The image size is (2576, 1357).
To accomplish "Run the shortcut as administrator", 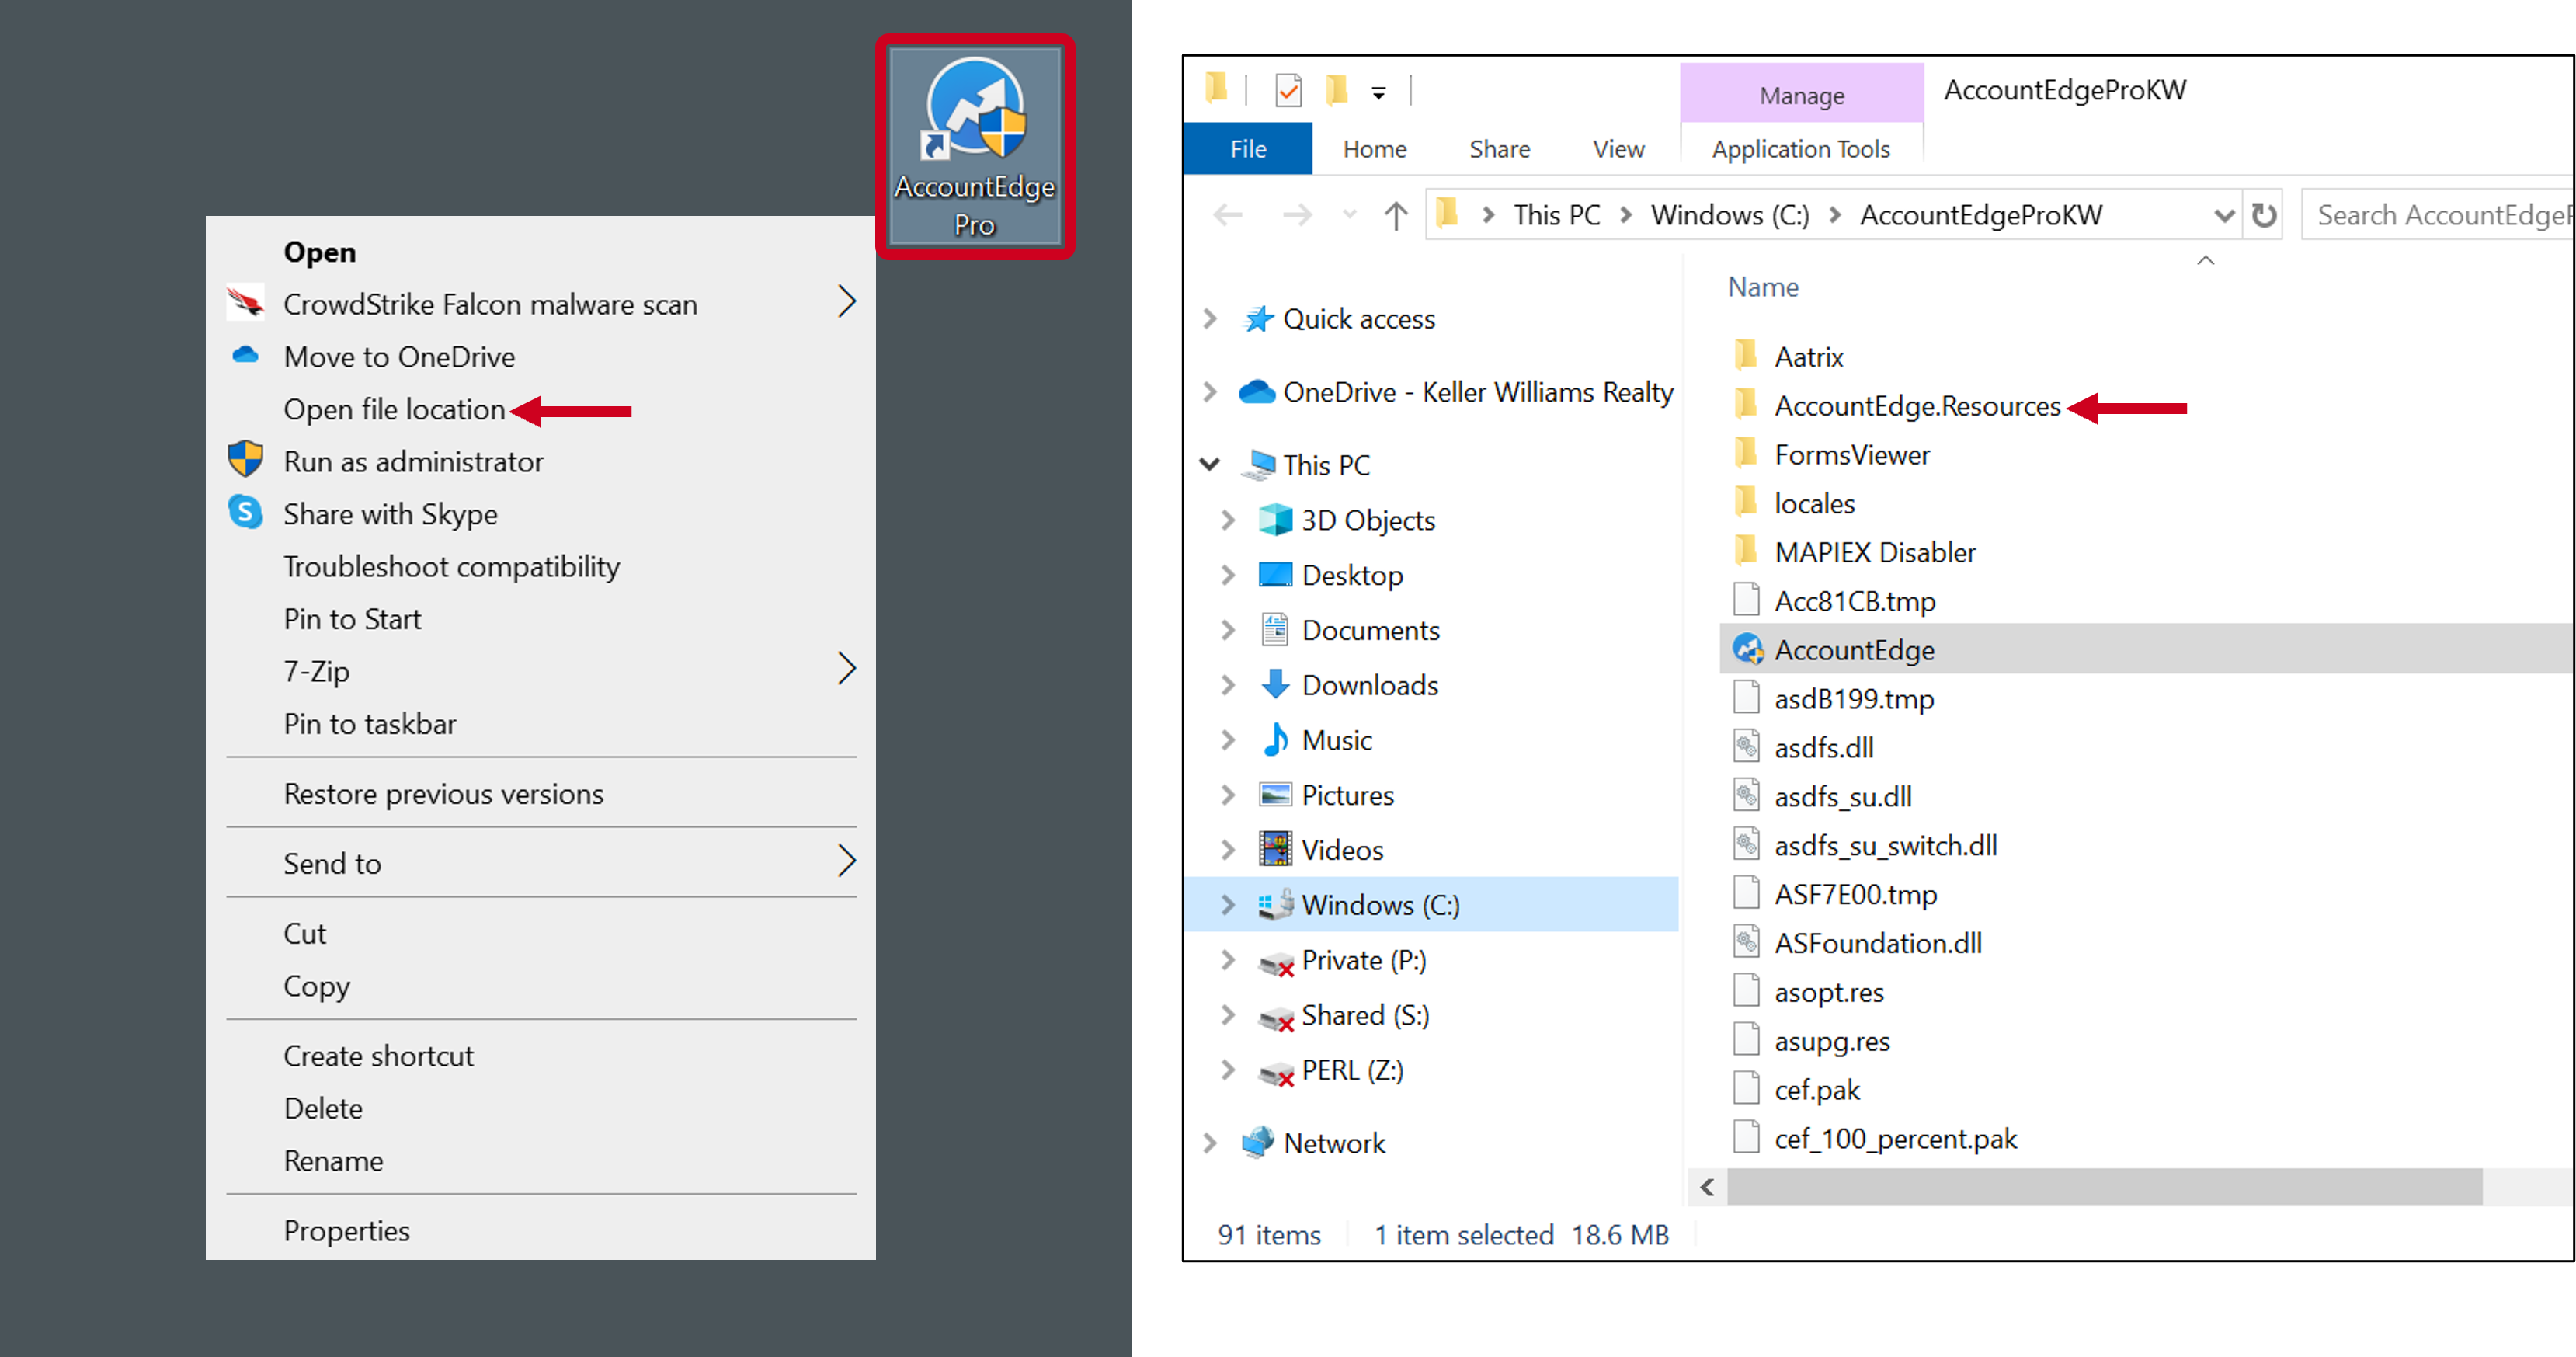I will (413, 461).
